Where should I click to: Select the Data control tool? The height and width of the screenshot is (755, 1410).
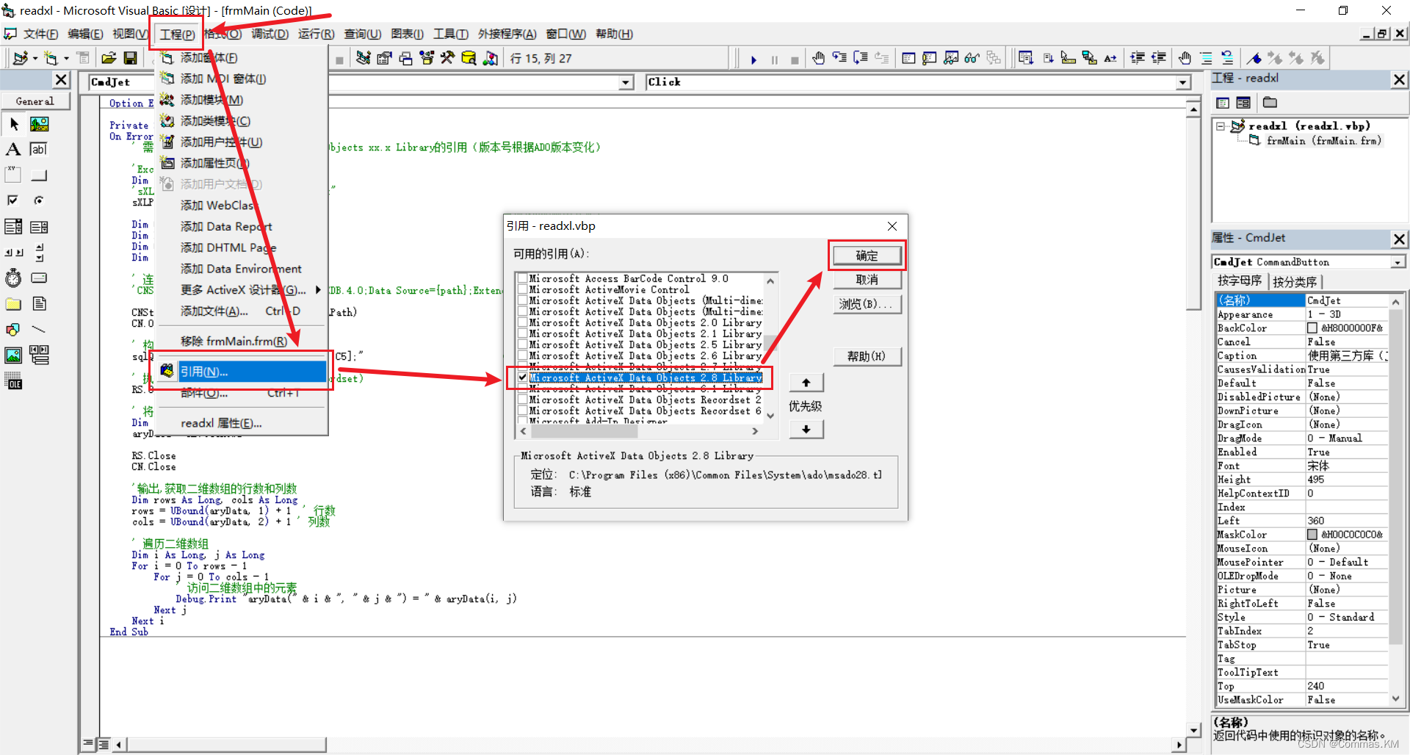[x=39, y=355]
